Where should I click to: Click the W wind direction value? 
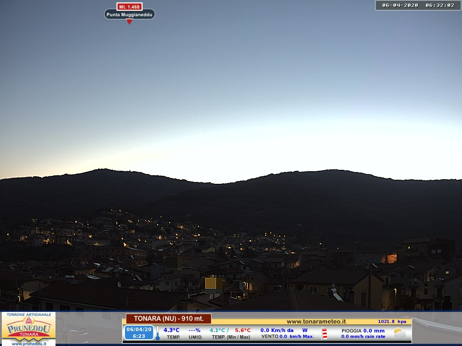coord(305,330)
